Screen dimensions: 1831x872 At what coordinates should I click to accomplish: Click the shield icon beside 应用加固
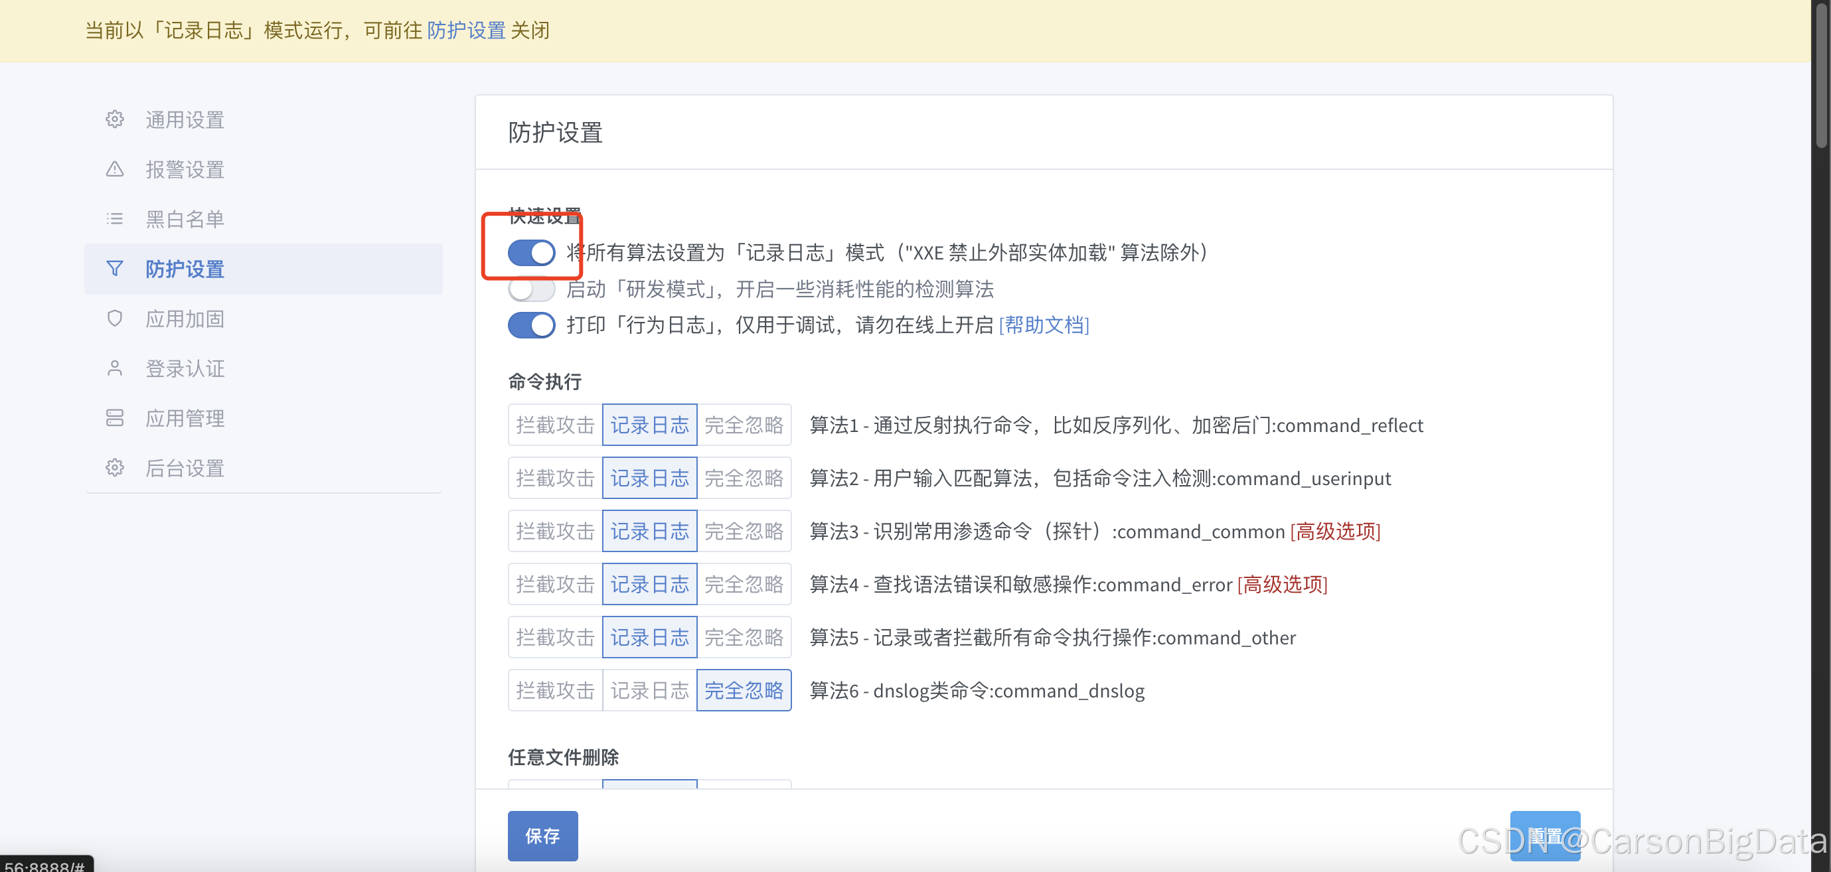coord(114,319)
